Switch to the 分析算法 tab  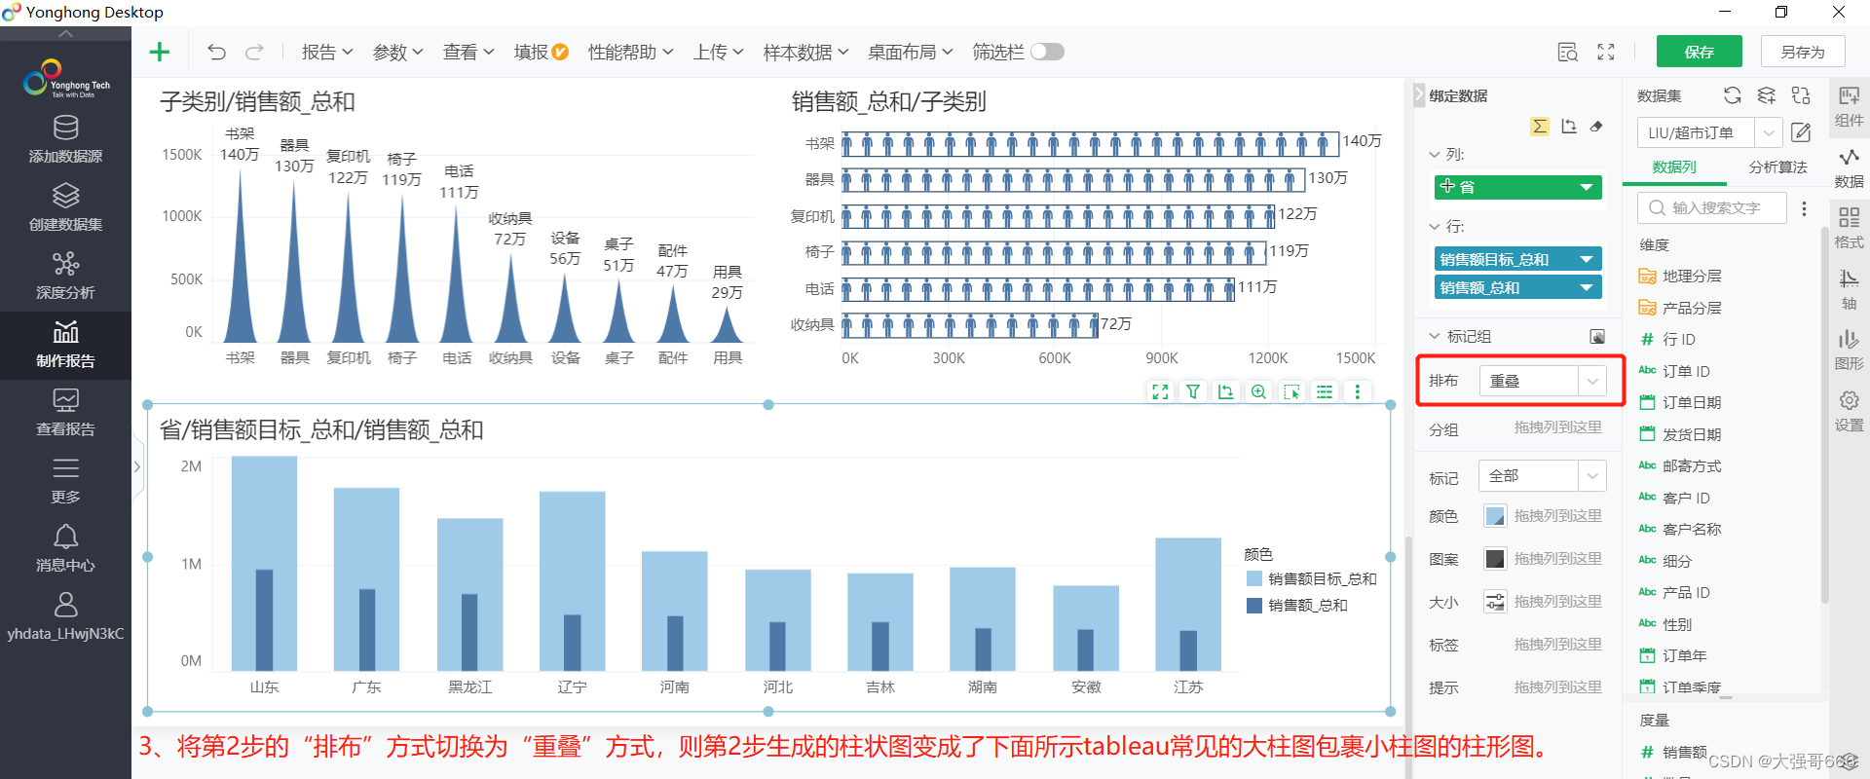[x=1777, y=167]
